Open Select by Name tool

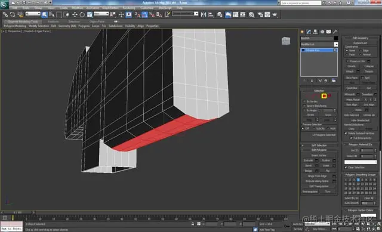tap(52, 14)
